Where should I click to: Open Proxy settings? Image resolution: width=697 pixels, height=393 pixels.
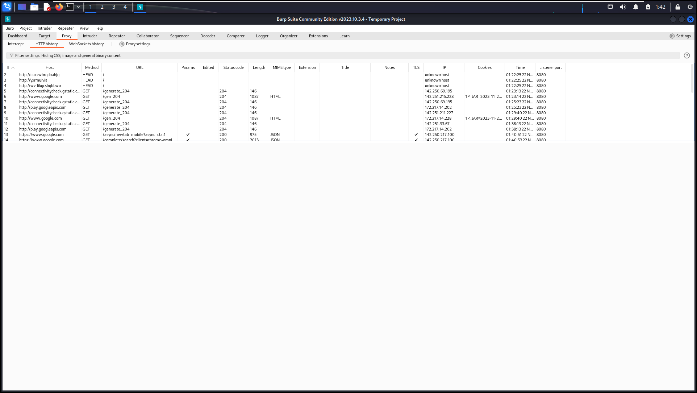pyautogui.click(x=135, y=44)
